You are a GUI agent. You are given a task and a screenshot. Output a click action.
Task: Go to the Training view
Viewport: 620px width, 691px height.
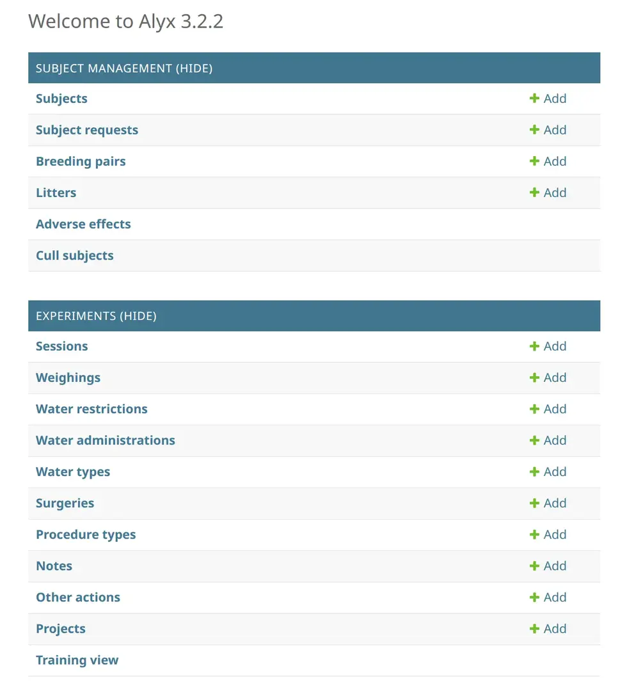coord(77,660)
